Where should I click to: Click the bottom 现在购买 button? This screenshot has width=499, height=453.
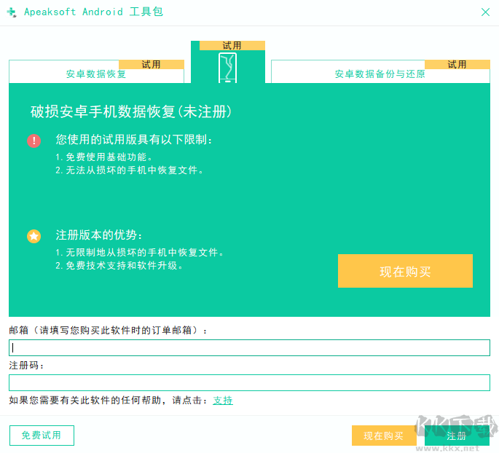383,436
